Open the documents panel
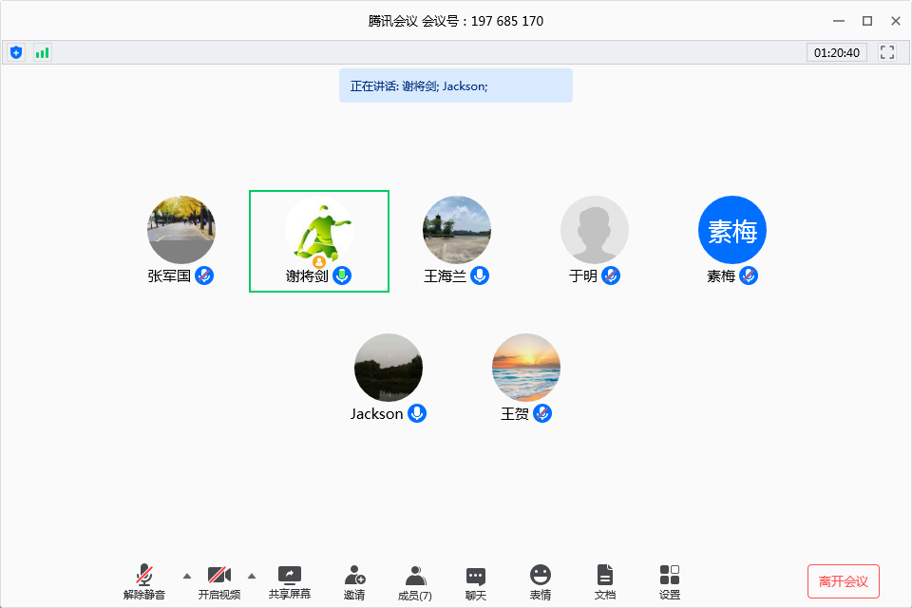The image size is (912, 608). click(605, 581)
